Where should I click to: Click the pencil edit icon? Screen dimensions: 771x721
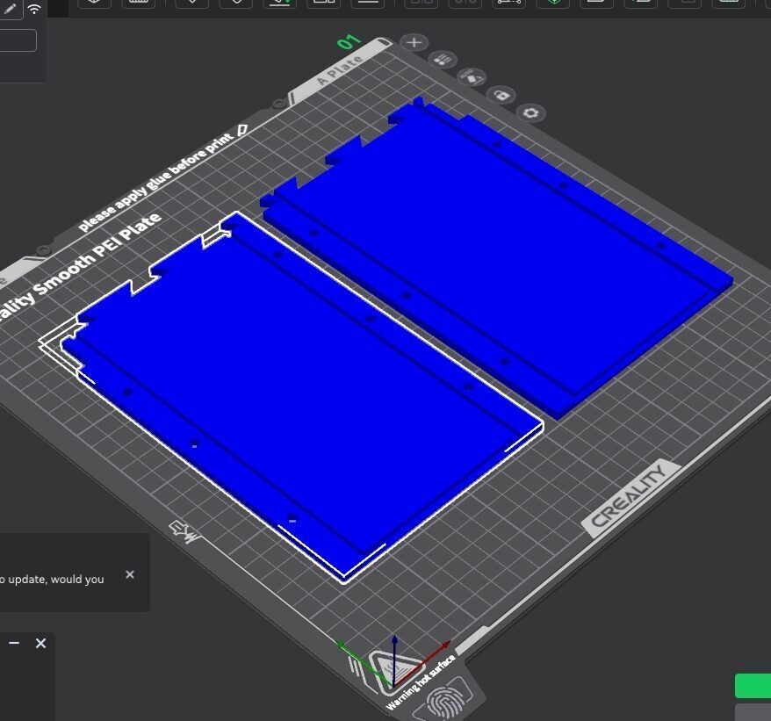point(10,9)
